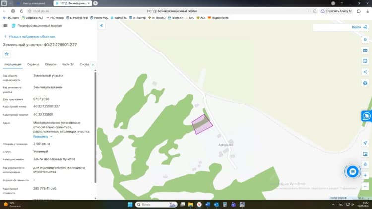Viewport: 372px width, 209px height.
Task: Open the Карта ГИС bookmark
Action: point(119,18)
